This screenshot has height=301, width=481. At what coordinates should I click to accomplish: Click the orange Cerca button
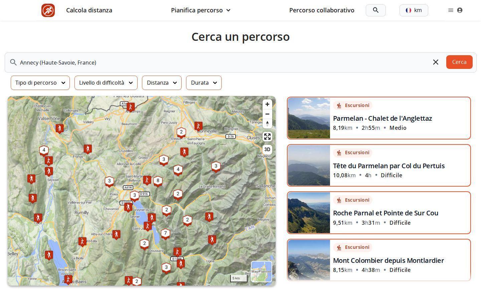coord(459,62)
